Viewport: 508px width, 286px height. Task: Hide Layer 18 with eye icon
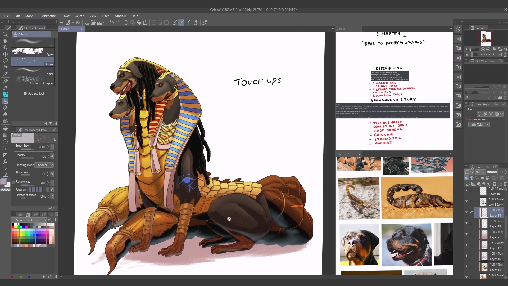tap(466, 223)
